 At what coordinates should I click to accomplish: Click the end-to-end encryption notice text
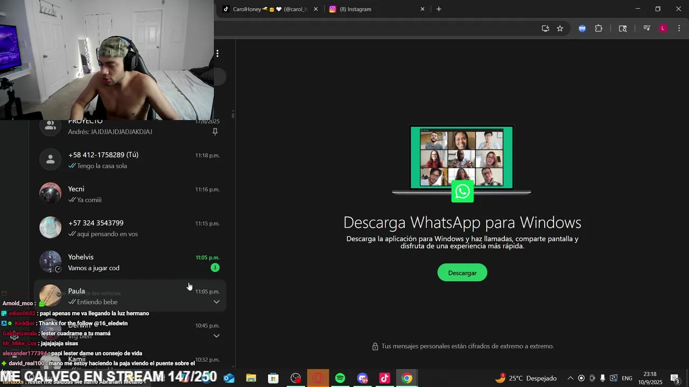click(467, 346)
